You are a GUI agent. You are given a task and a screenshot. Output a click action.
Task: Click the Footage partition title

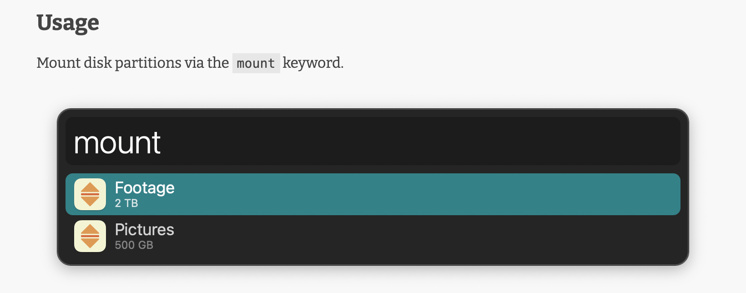(145, 188)
